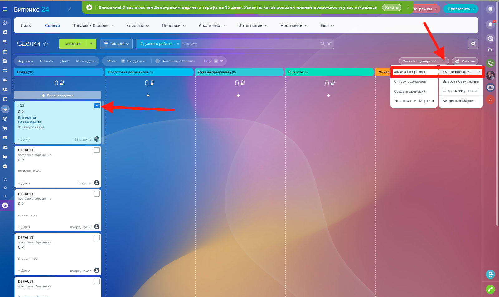Viewport: 499px width, 297px height.
Task: Expand the Товары и Склады menu
Action: point(93,26)
